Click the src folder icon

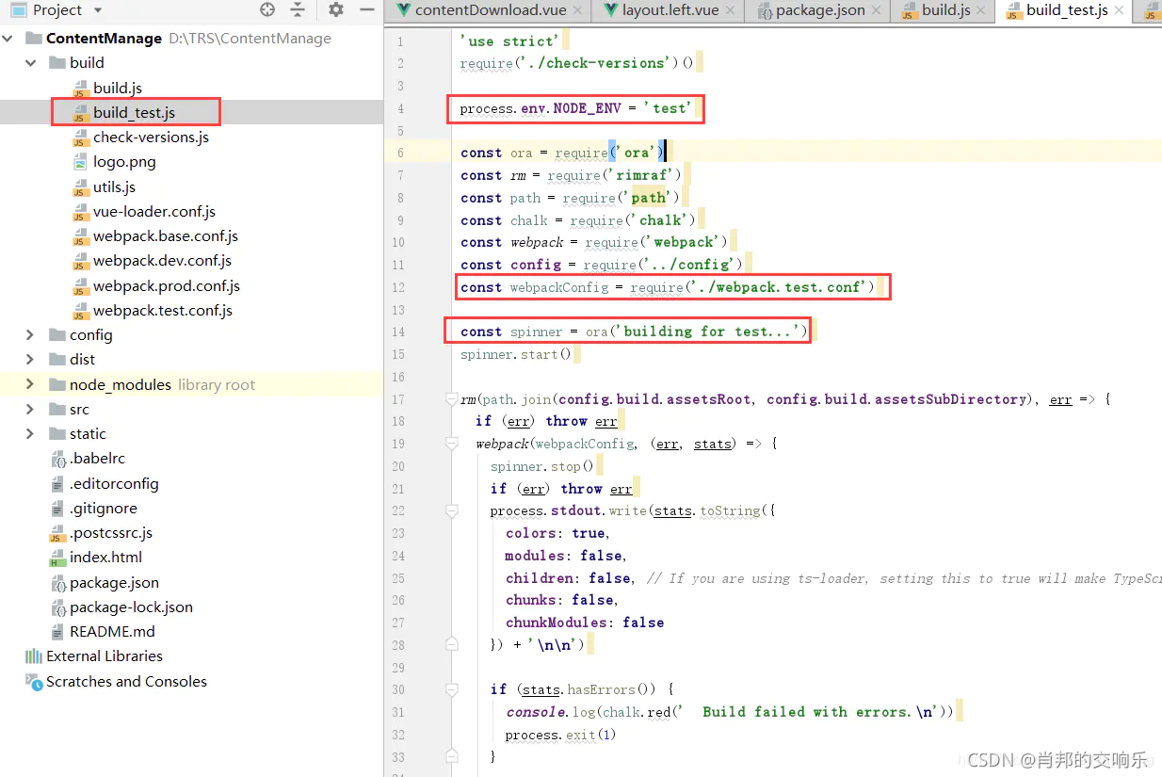[56, 410]
